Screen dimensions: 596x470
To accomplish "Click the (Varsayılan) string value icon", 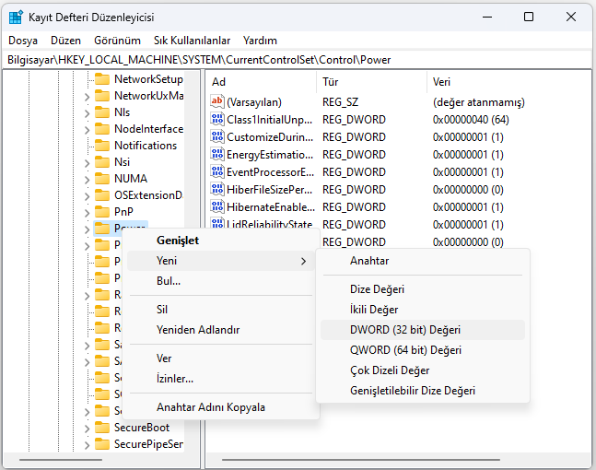I will click(x=217, y=102).
